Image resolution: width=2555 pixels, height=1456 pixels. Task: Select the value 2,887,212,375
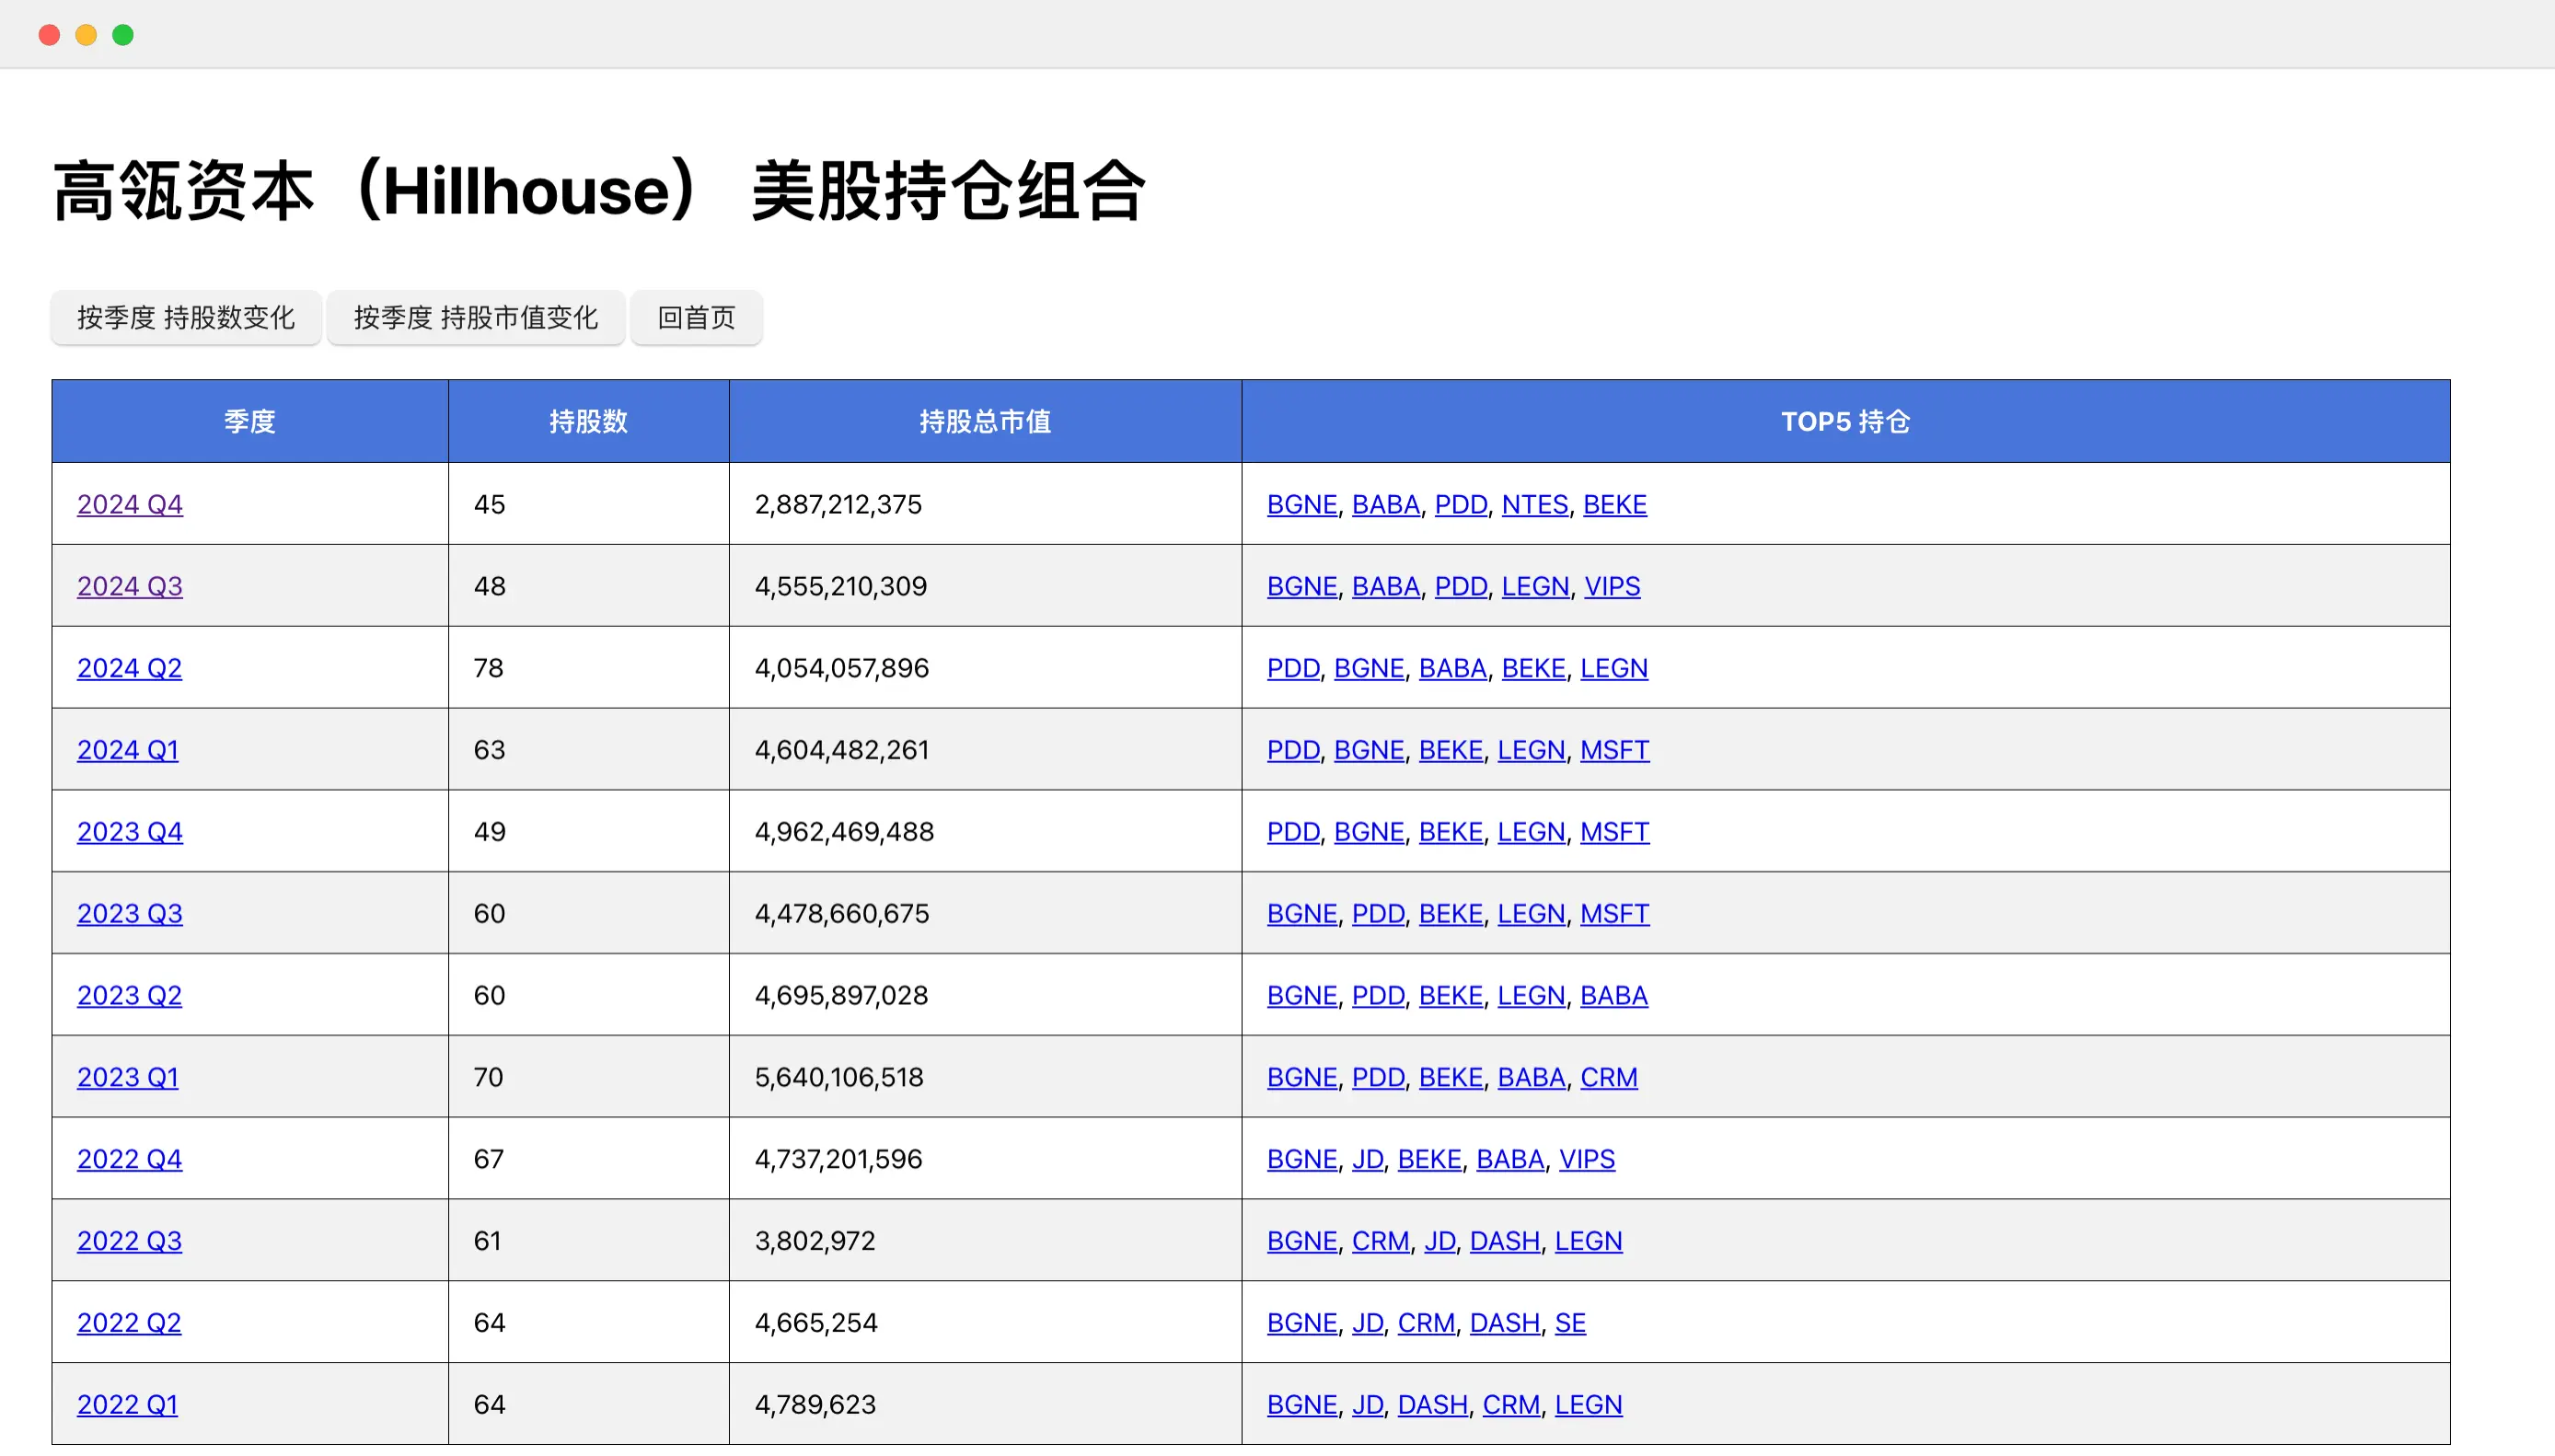click(x=838, y=504)
